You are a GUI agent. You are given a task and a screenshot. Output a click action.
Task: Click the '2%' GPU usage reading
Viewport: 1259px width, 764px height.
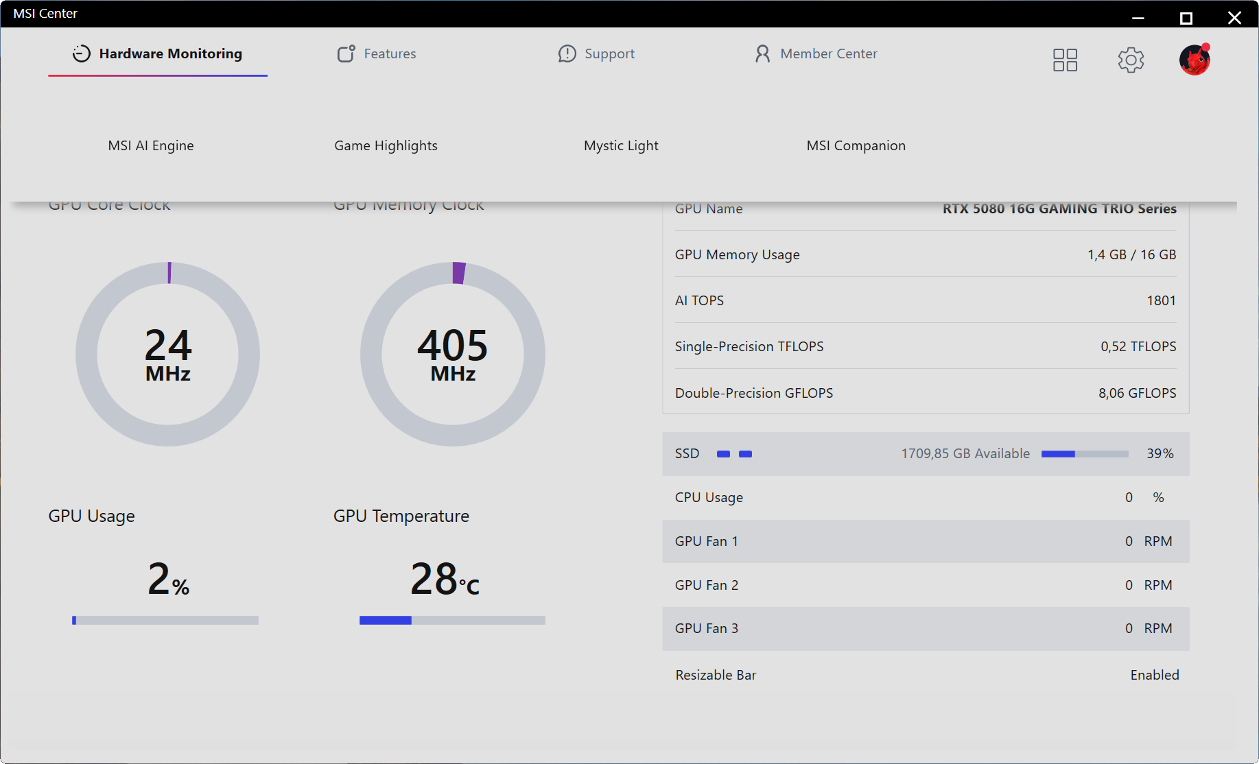[168, 579]
